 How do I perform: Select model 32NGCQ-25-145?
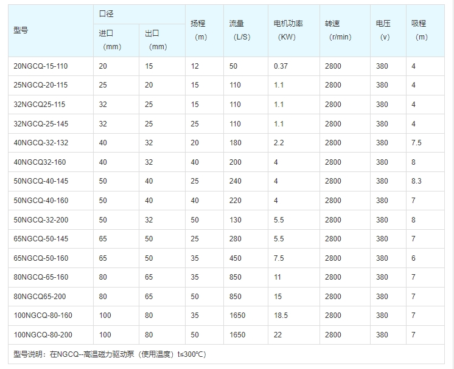tap(41, 124)
